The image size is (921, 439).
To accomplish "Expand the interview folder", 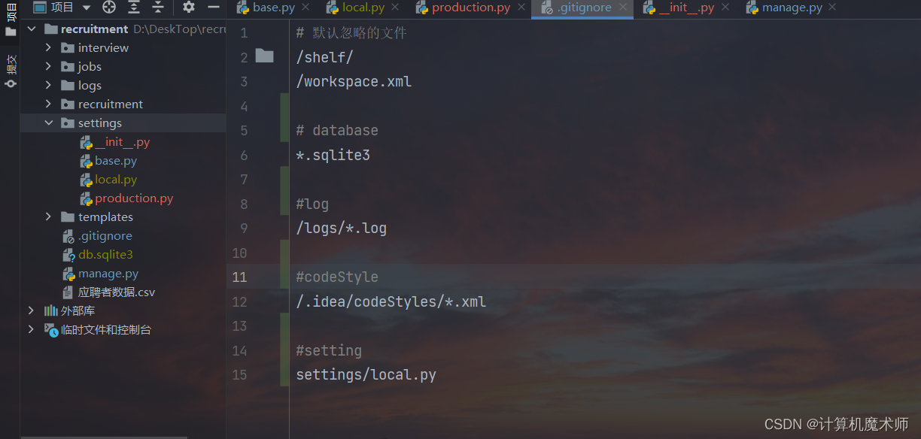I will click(x=49, y=47).
